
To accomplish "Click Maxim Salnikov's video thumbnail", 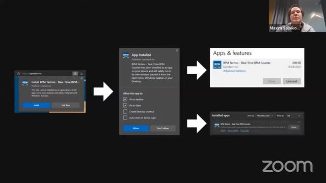I will point(297,16).
